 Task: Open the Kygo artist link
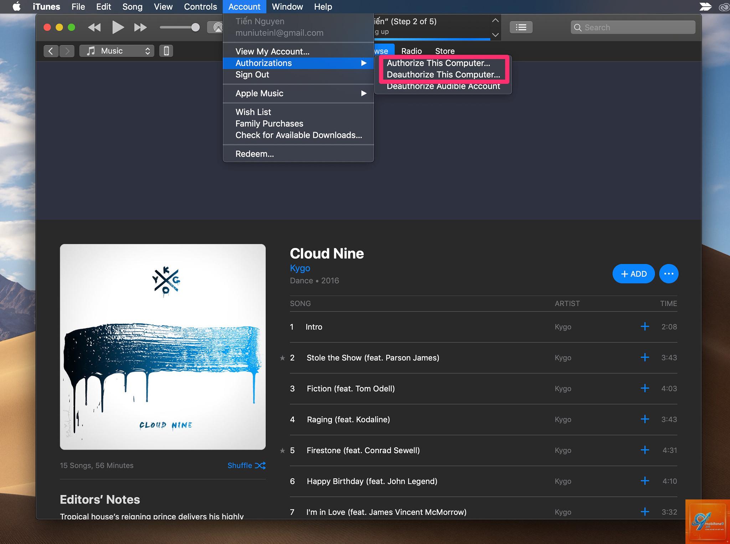pos(300,268)
